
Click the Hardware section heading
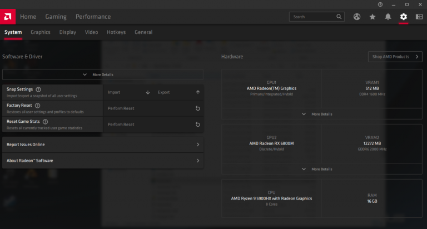pos(232,57)
